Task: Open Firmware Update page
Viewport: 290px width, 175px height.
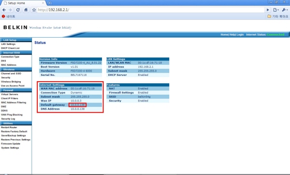Action: point(11,144)
